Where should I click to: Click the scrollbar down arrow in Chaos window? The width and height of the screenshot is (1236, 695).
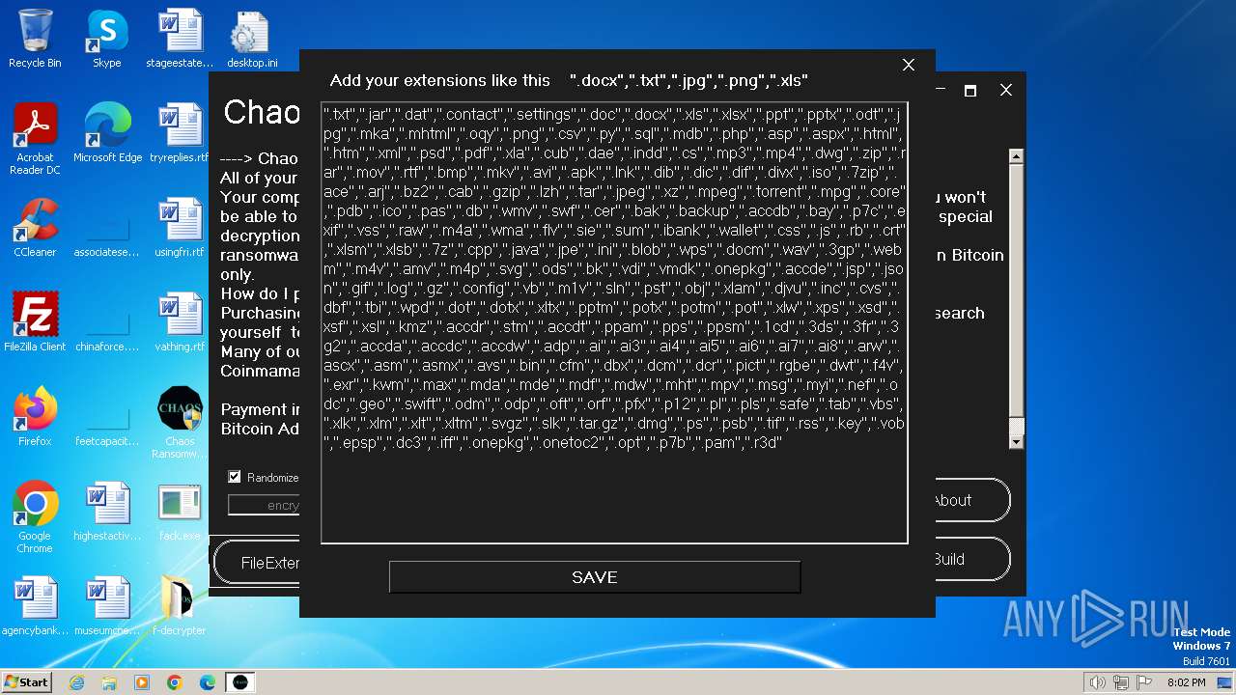pos(1016,442)
